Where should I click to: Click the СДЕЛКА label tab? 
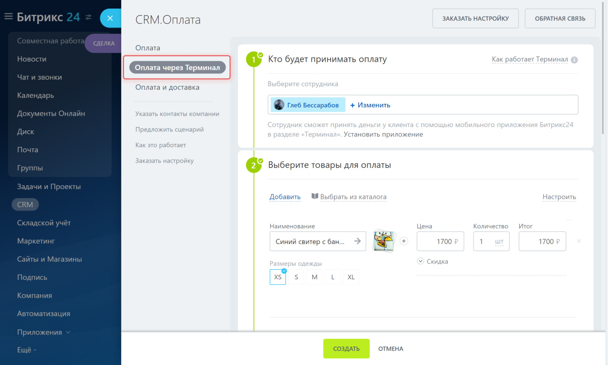tap(104, 43)
